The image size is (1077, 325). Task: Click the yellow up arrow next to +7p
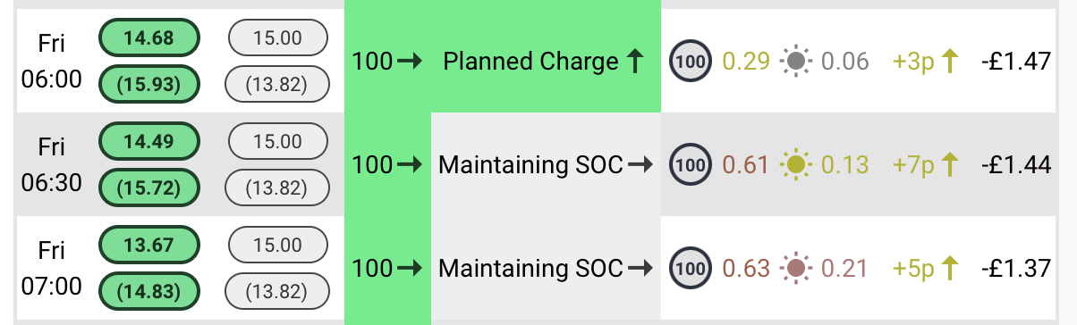coord(950,164)
